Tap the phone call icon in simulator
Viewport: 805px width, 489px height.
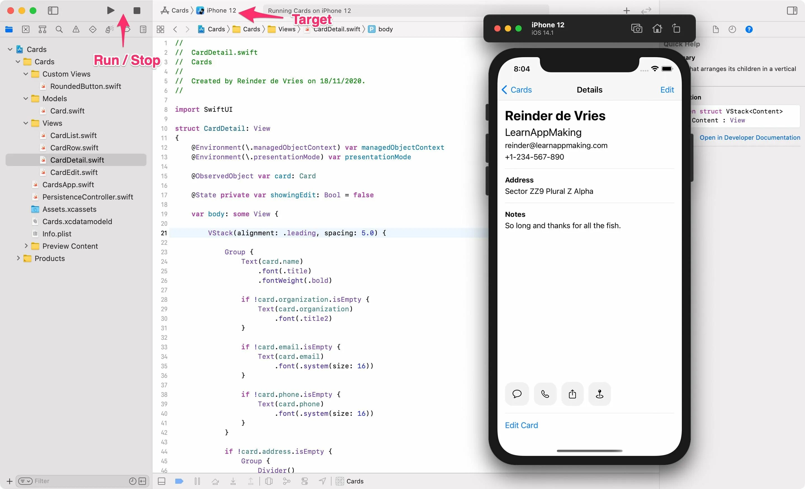click(x=545, y=394)
